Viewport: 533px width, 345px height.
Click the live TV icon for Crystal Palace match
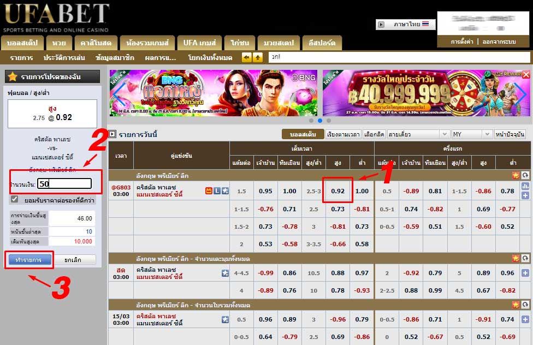[209, 191]
